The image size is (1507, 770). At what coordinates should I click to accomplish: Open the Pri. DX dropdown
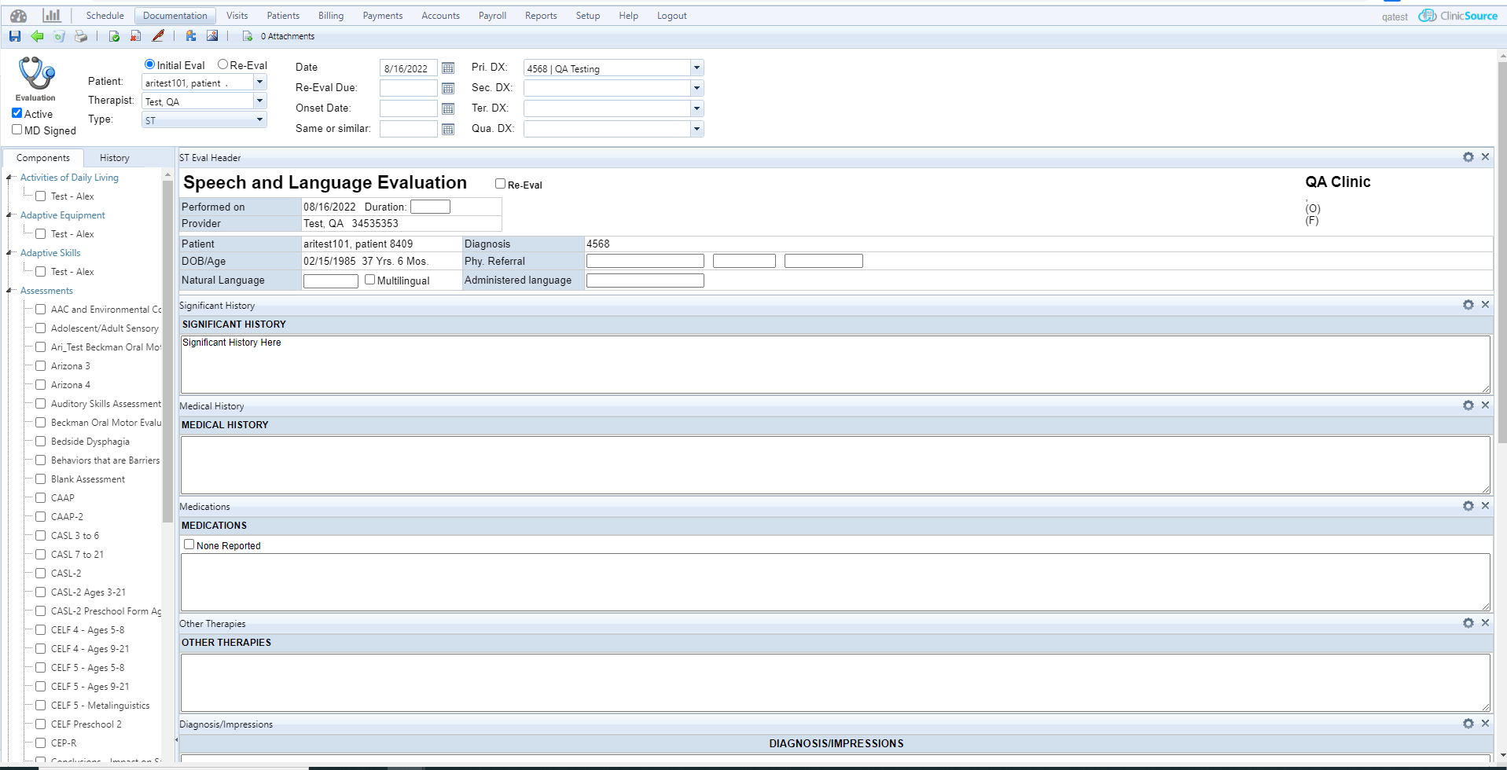(696, 68)
